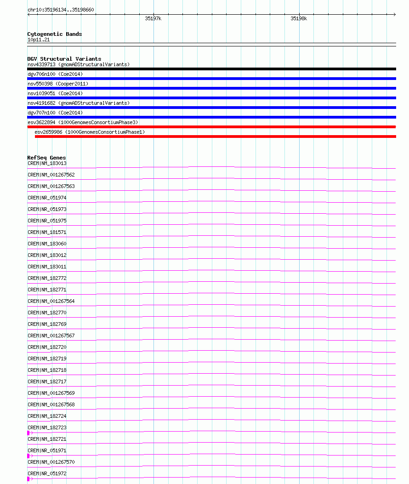409x484 pixels.
Task: Select CREM|NM_001267569 transcript label
Action: [x=51, y=393]
